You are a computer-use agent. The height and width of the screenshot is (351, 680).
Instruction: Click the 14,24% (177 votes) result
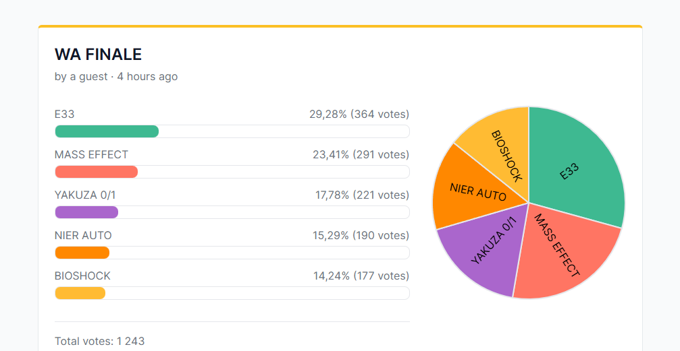[x=361, y=276]
